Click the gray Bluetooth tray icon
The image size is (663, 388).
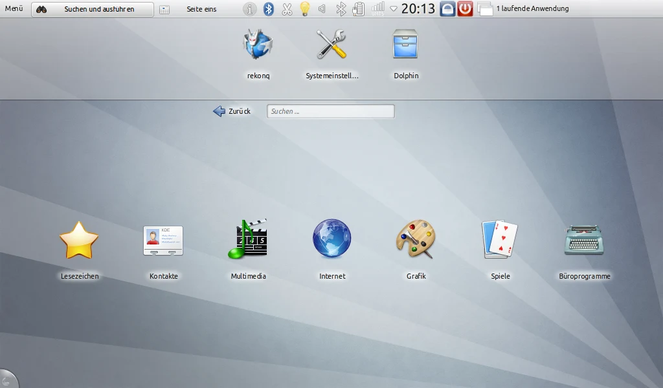pyautogui.click(x=341, y=9)
